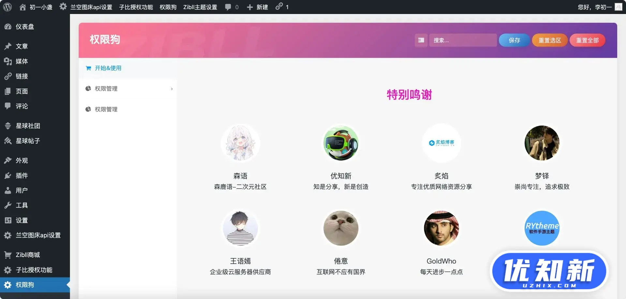Click the RYtheme 软件手游主题 avatar
This screenshot has width=626, height=299.
point(542,228)
